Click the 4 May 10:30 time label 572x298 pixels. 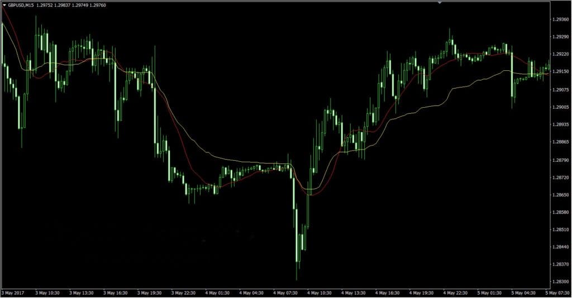pyautogui.click(x=319, y=293)
